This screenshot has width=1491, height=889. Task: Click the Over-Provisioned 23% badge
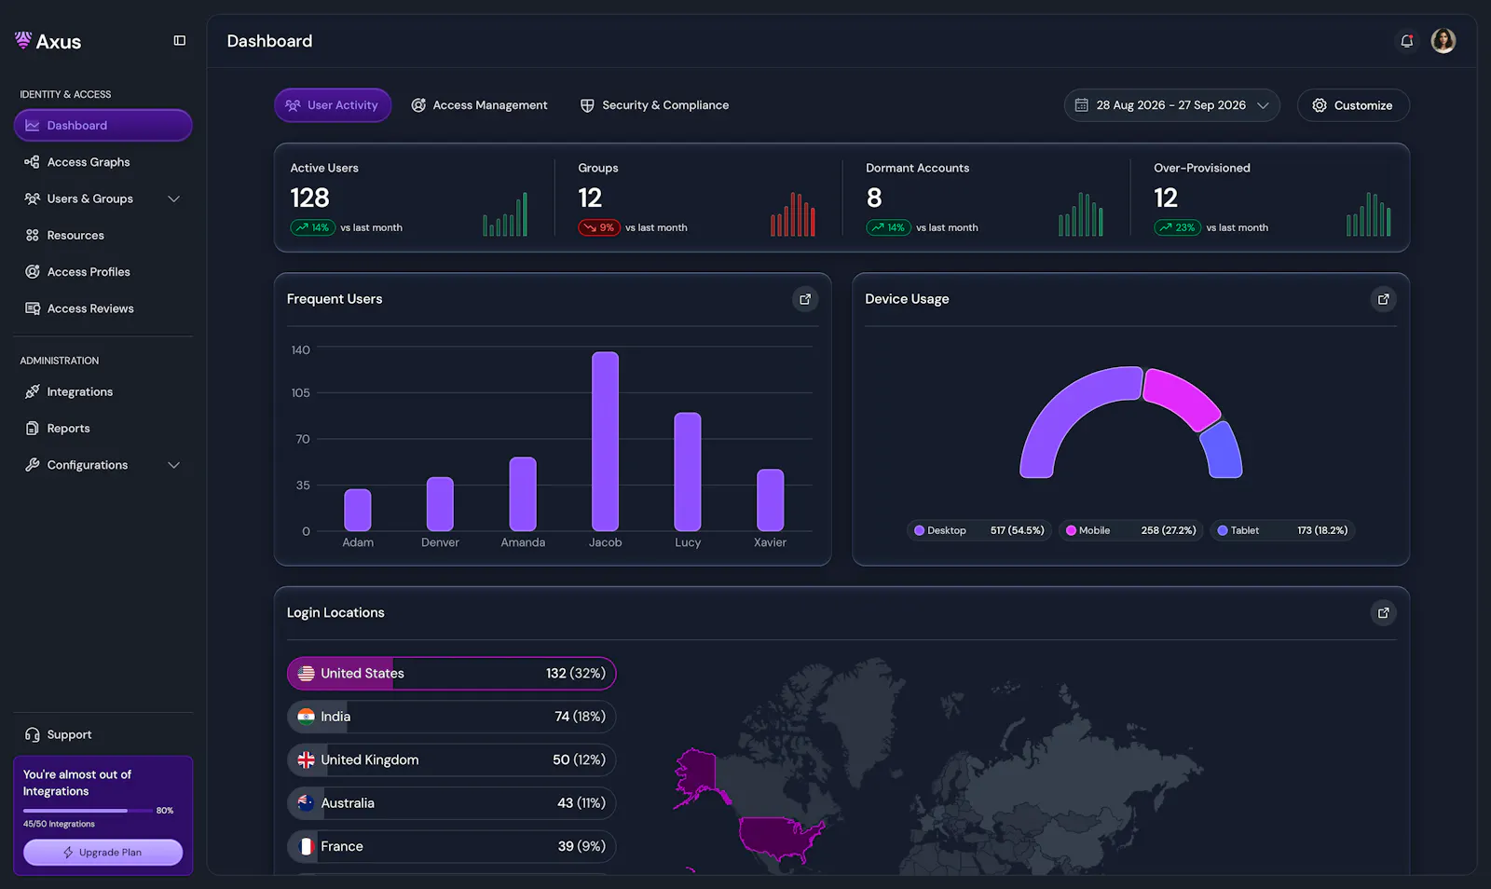coord(1178,227)
